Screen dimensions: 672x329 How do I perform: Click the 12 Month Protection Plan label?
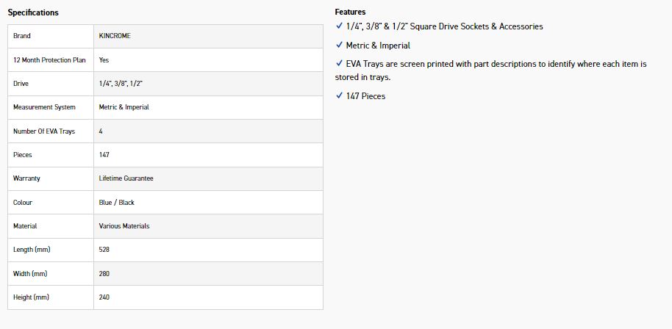click(x=49, y=60)
